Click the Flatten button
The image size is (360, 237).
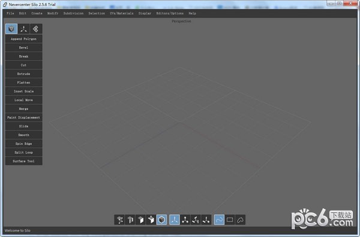[x=23, y=83]
